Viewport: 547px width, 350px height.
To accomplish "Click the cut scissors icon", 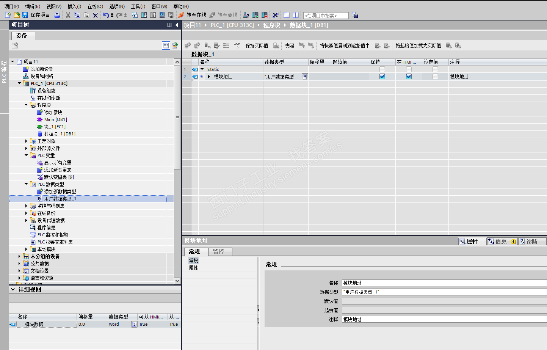I will (68, 15).
